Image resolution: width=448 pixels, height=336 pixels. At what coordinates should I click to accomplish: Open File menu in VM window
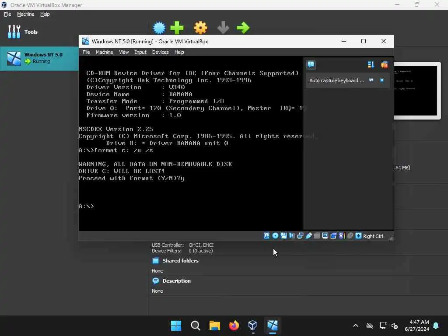click(86, 52)
